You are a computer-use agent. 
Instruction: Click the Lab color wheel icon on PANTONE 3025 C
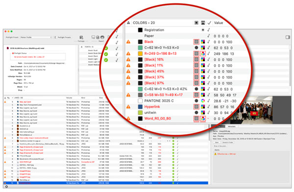click(203, 101)
